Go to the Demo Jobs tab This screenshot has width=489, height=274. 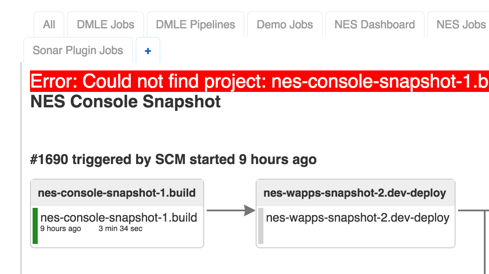click(285, 24)
